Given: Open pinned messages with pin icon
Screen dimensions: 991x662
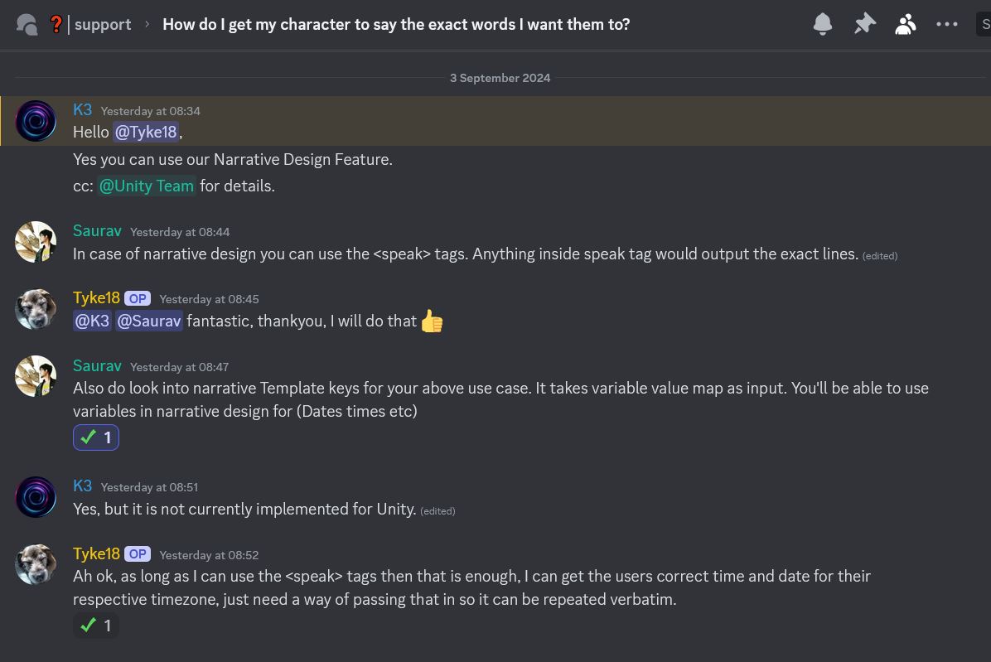Looking at the screenshot, I should tap(864, 24).
